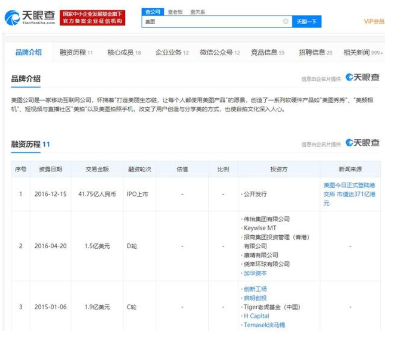Click the 天眼一下 search button

tap(307, 22)
